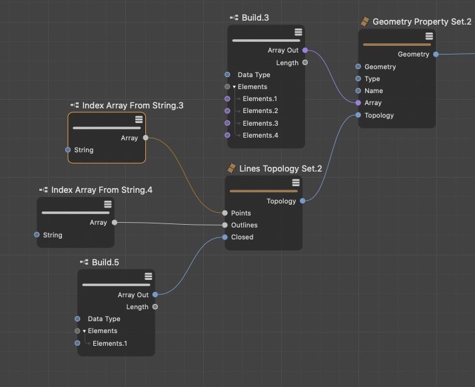Select Index Array From String.3 title

point(133,106)
